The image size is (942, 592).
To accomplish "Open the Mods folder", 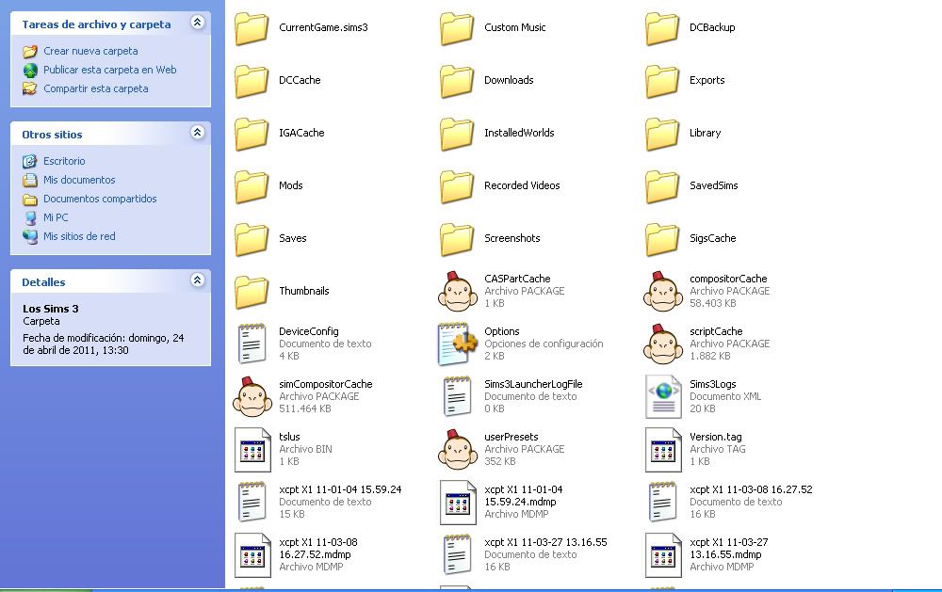I will (252, 186).
